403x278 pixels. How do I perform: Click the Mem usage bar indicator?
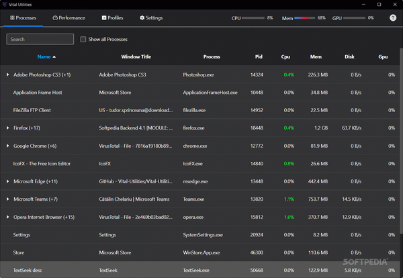[x=305, y=18]
